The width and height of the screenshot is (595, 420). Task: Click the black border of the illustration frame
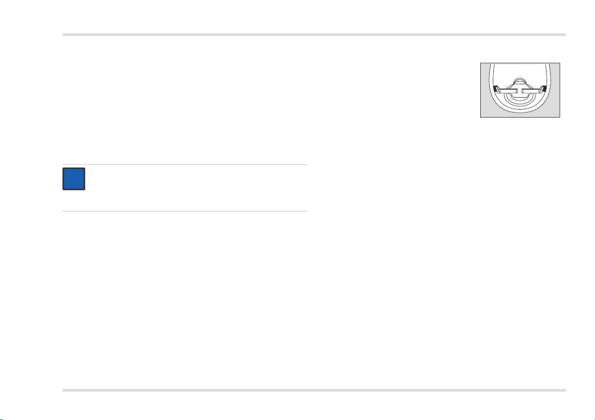tap(520, 63)
